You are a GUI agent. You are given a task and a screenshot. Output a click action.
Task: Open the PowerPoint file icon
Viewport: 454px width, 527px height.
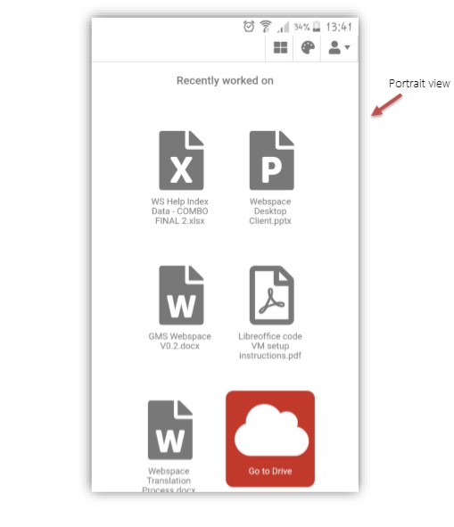271,161
